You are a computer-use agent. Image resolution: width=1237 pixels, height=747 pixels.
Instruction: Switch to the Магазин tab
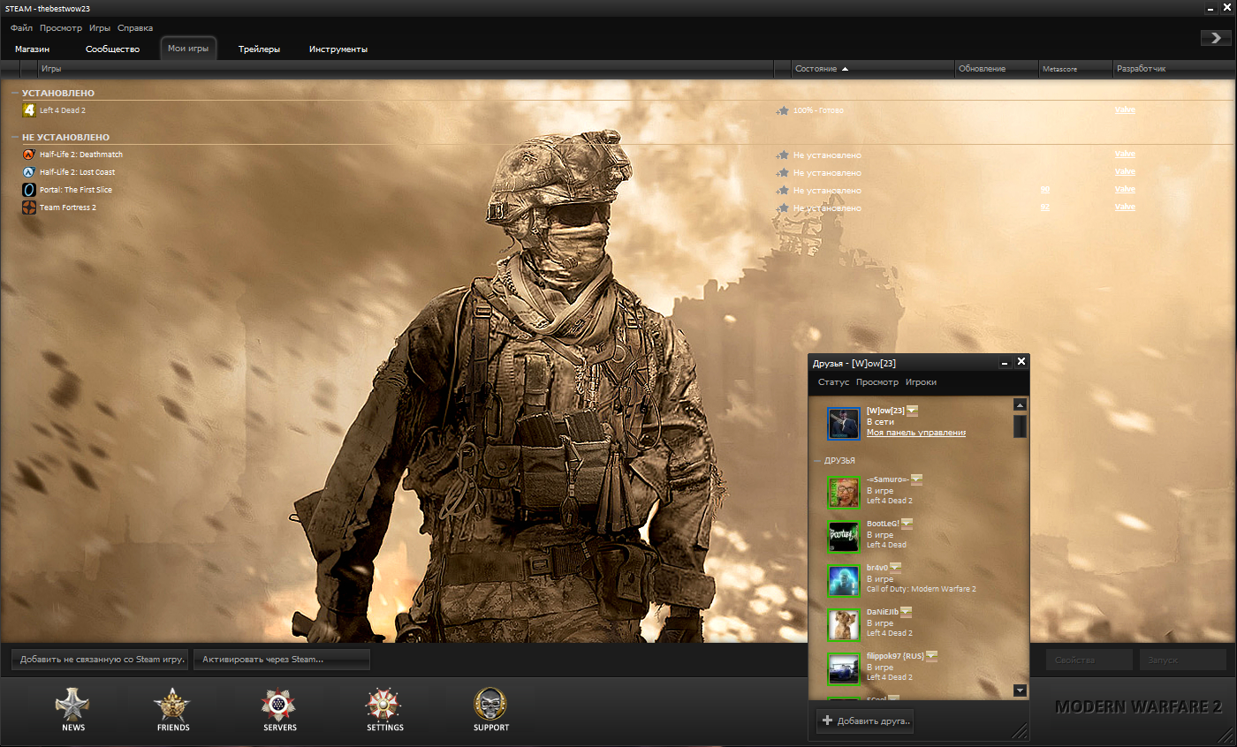tap(33, 49)
